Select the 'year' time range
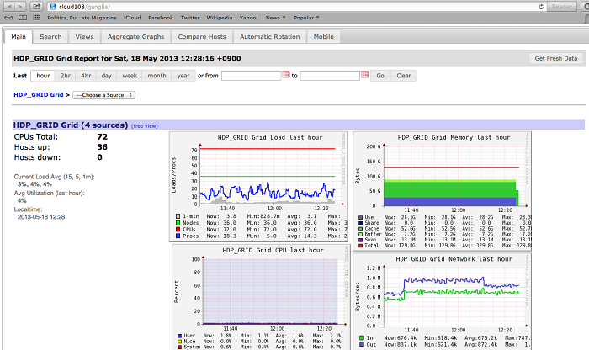 (183, 76)
